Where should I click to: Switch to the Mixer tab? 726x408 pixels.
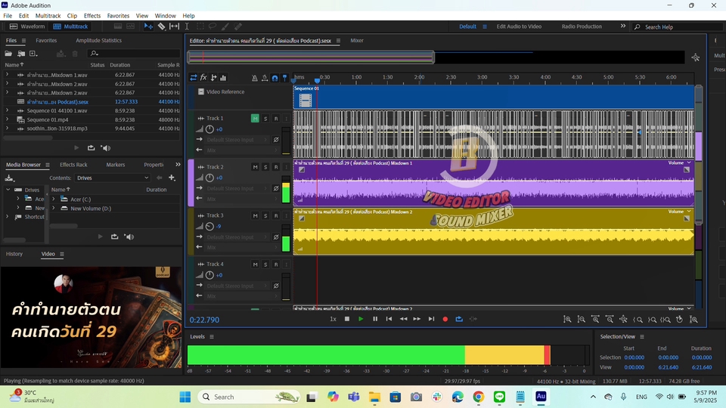tap(356, 41)
